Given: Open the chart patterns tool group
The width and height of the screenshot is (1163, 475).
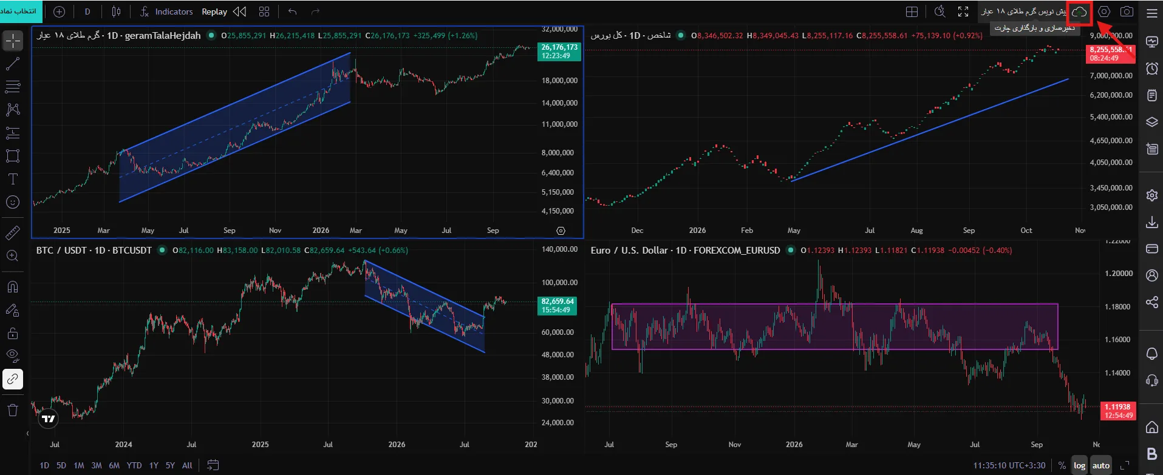Looking at the screenshot, I should click(13, 110).
